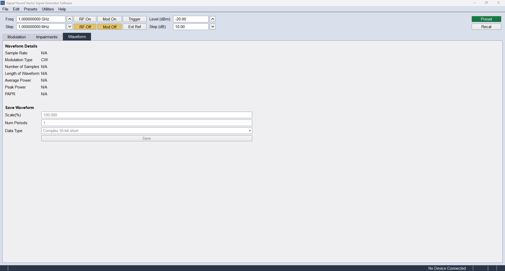Open the Utilities menu

pos(48,9)
